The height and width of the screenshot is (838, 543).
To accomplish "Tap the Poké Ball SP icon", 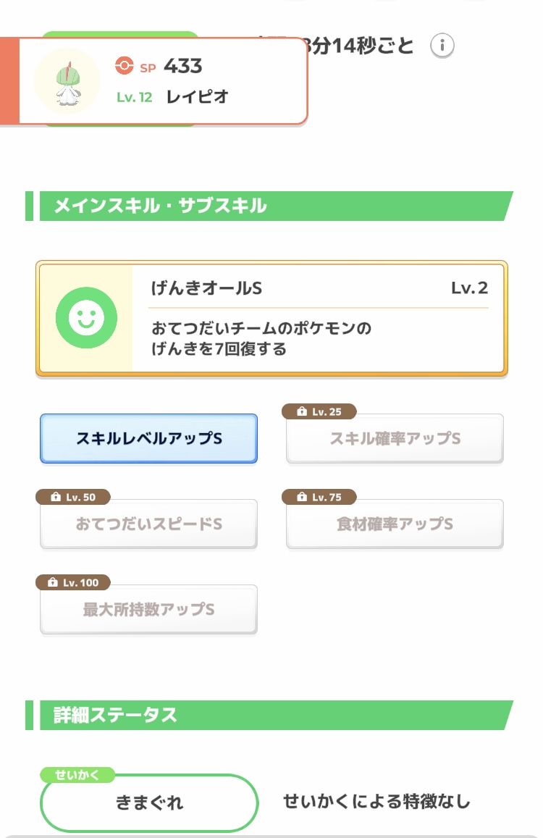I will 125,66.
